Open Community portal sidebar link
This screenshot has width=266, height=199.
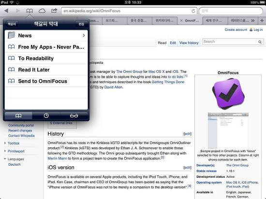21,125
